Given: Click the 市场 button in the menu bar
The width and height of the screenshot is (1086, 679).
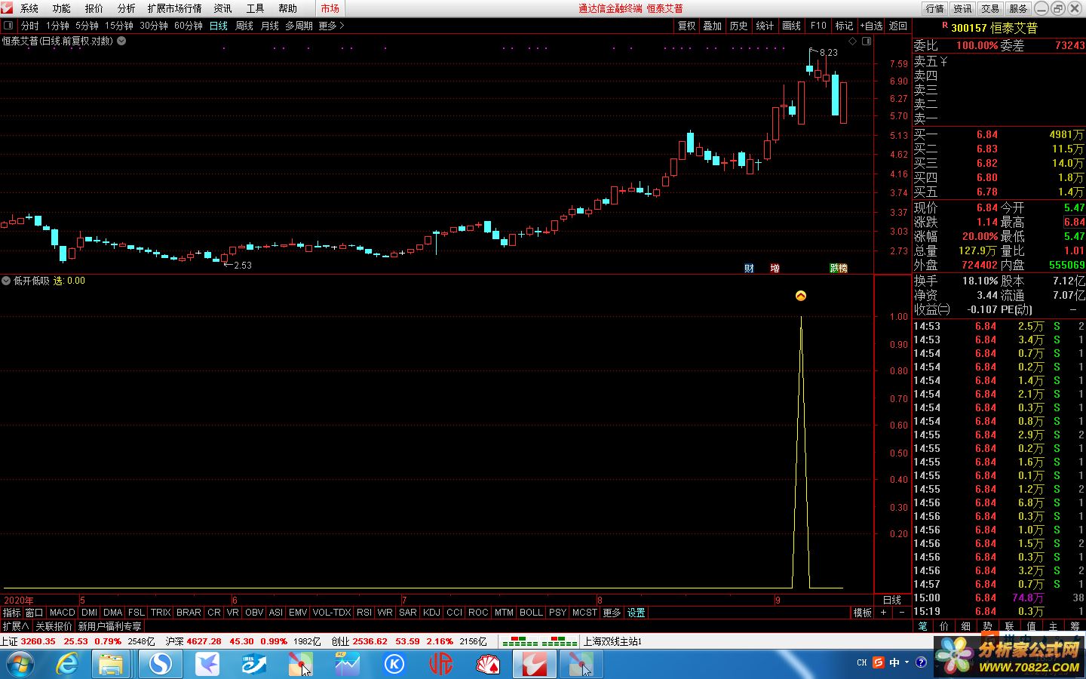Looking at the screenshot, I should (x=330, y=8).
